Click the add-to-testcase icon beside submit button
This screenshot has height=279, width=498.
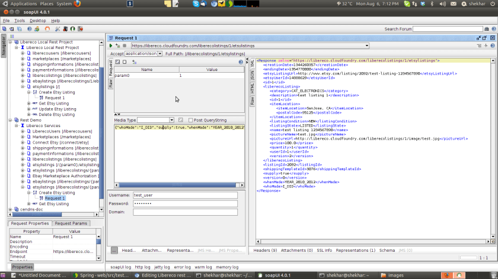pyautogui.click(x=118, y=46)
